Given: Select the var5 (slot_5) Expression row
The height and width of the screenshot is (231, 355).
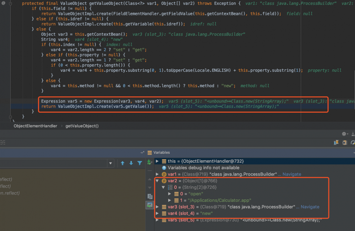Looking at the screenshot, I should [254, 220].
